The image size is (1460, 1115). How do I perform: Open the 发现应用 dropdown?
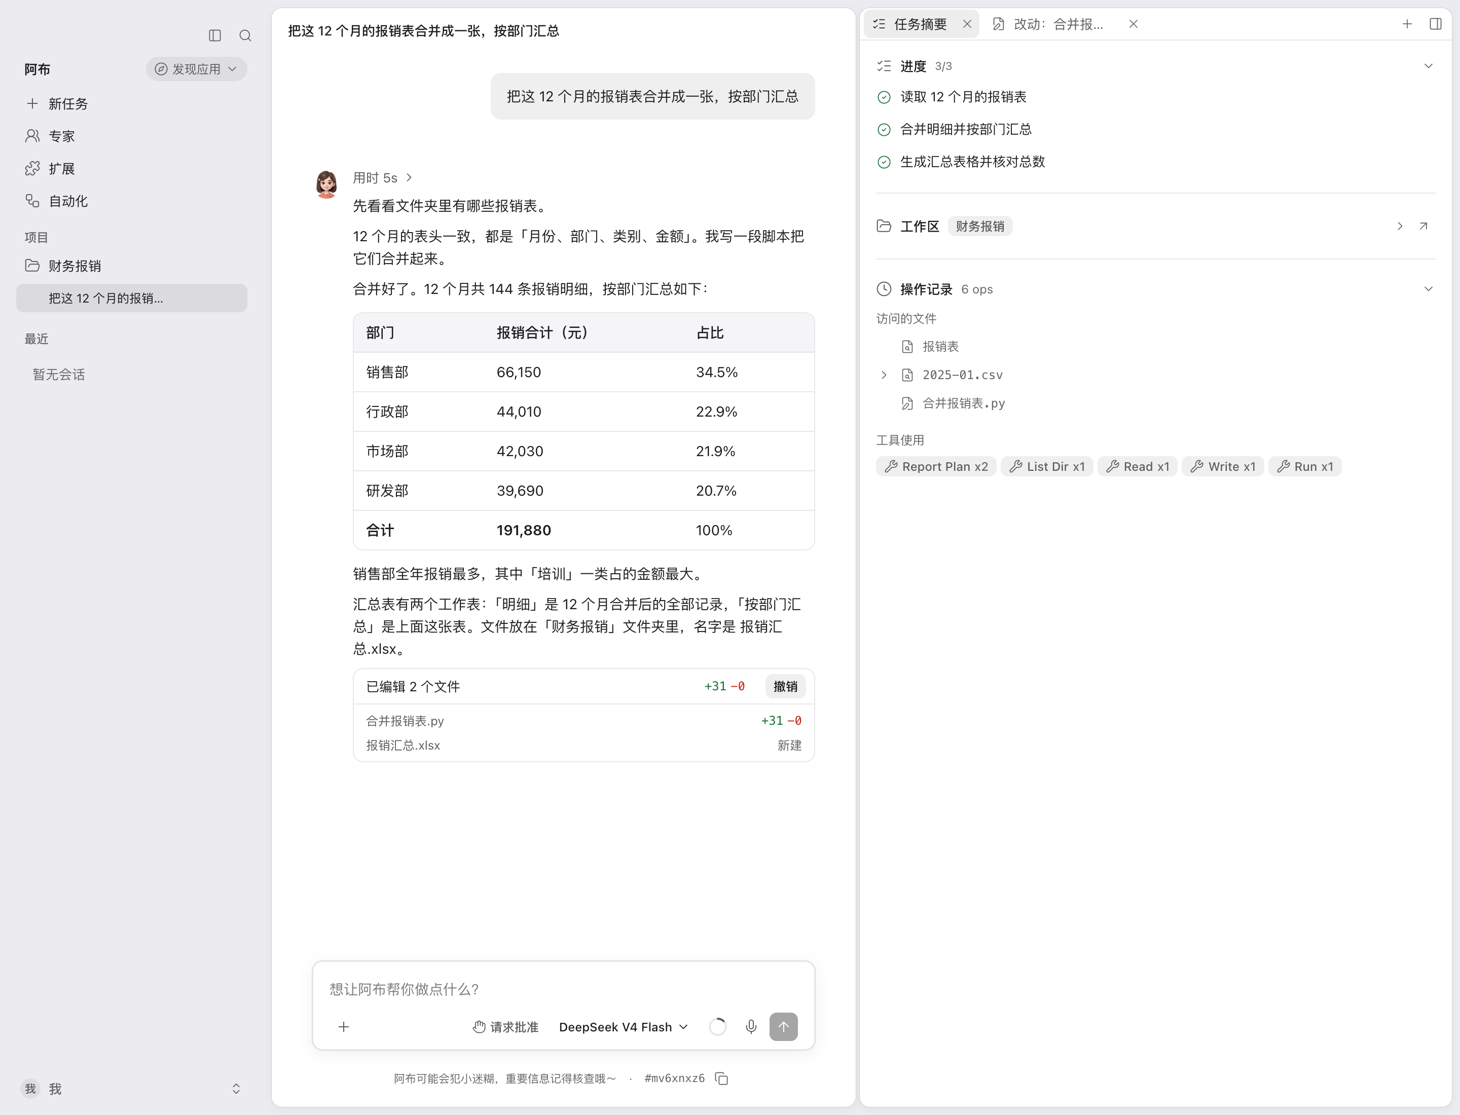[197, 69]
